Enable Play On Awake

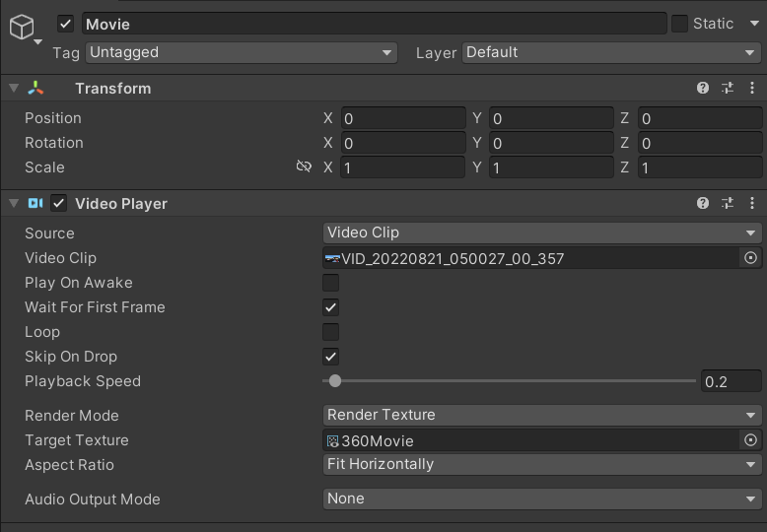click(x=330, y=283)
